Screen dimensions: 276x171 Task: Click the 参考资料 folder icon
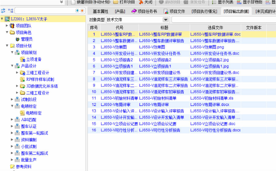click(x=12, y=166)
